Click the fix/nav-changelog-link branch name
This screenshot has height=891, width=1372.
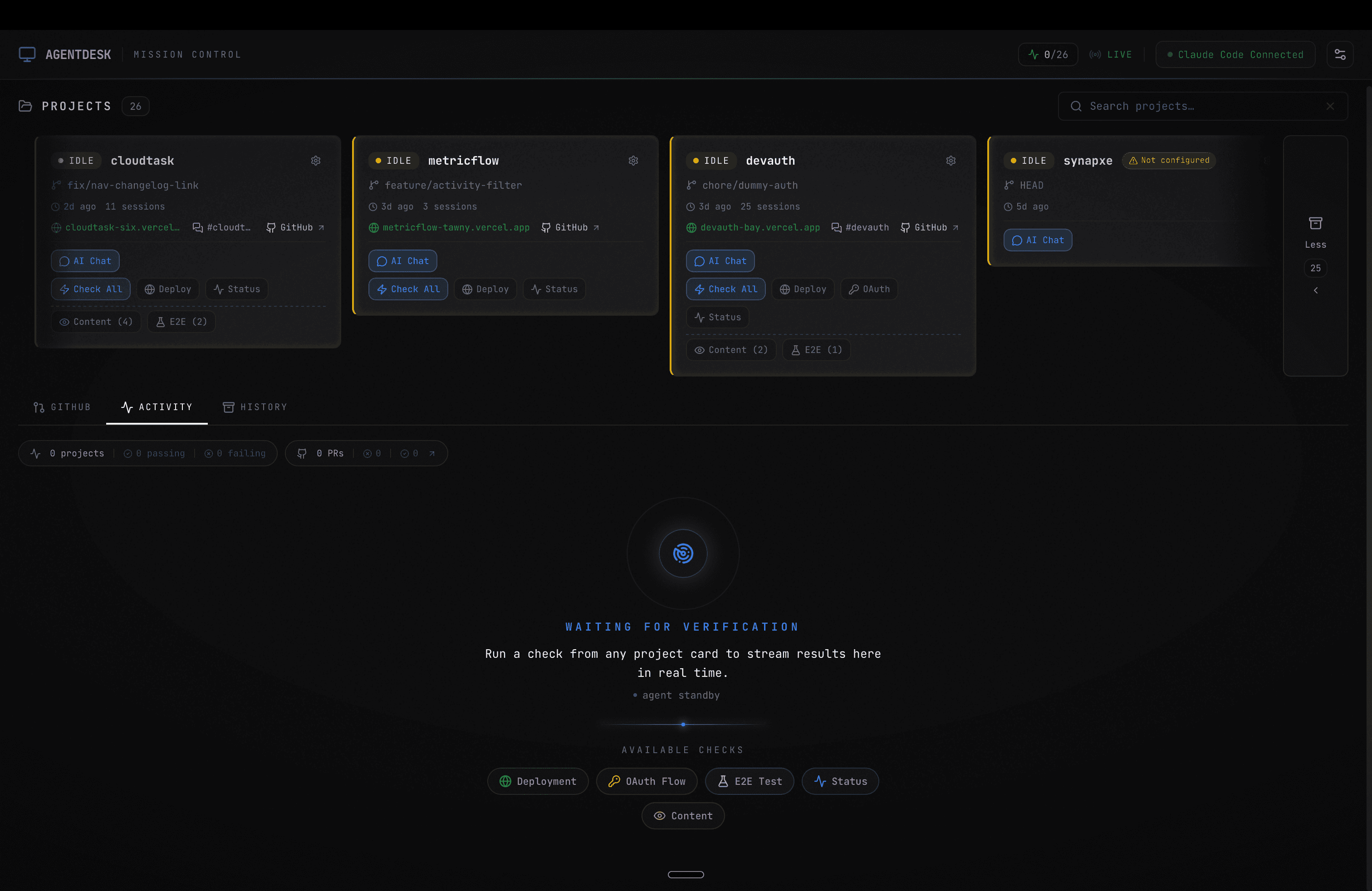click(132, 186)
